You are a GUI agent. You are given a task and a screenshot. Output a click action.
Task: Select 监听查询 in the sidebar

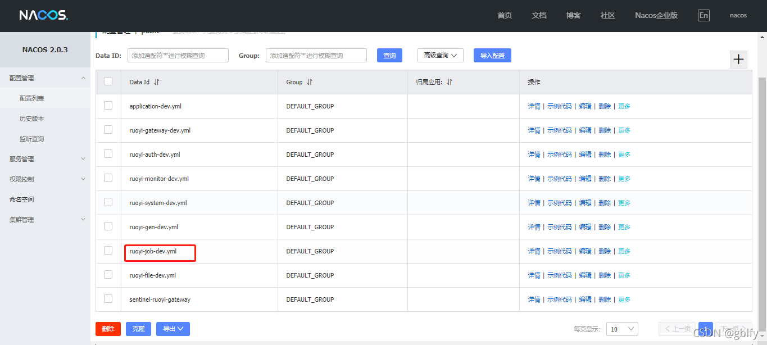(x=45, y=139)
